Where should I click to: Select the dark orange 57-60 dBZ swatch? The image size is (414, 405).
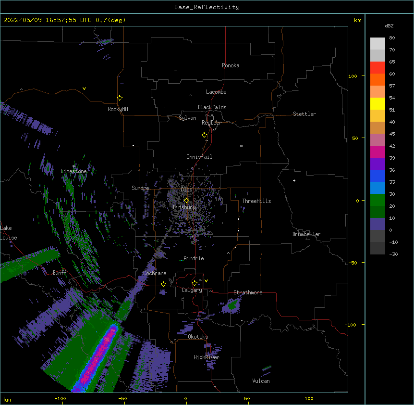(377, 79)
